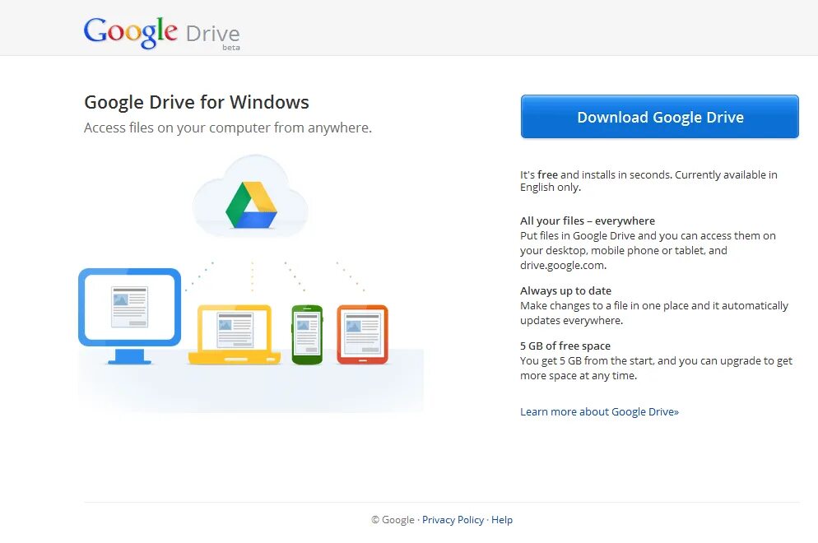The image size is (818, 543).
Task: Click the '© Google' footer text
Action: (x=393, y=519)
